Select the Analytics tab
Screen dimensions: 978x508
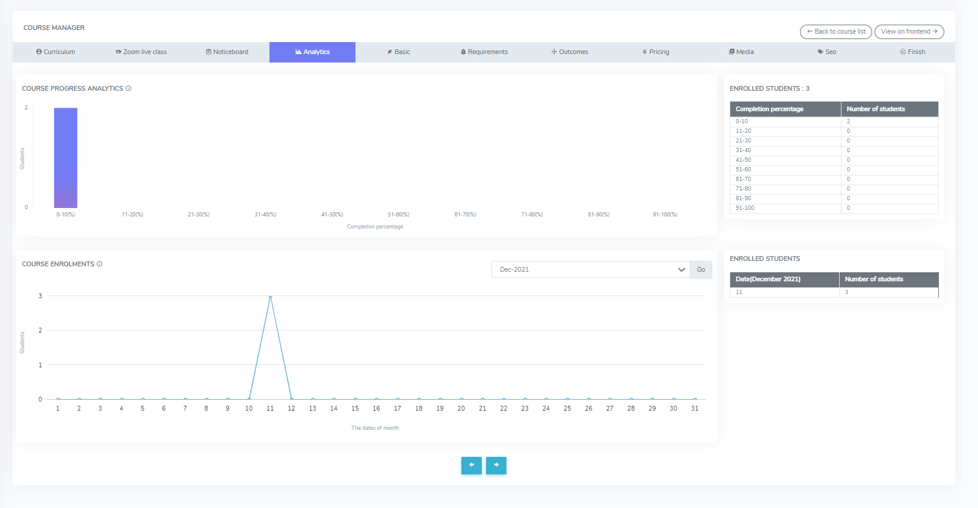(312, 52)
